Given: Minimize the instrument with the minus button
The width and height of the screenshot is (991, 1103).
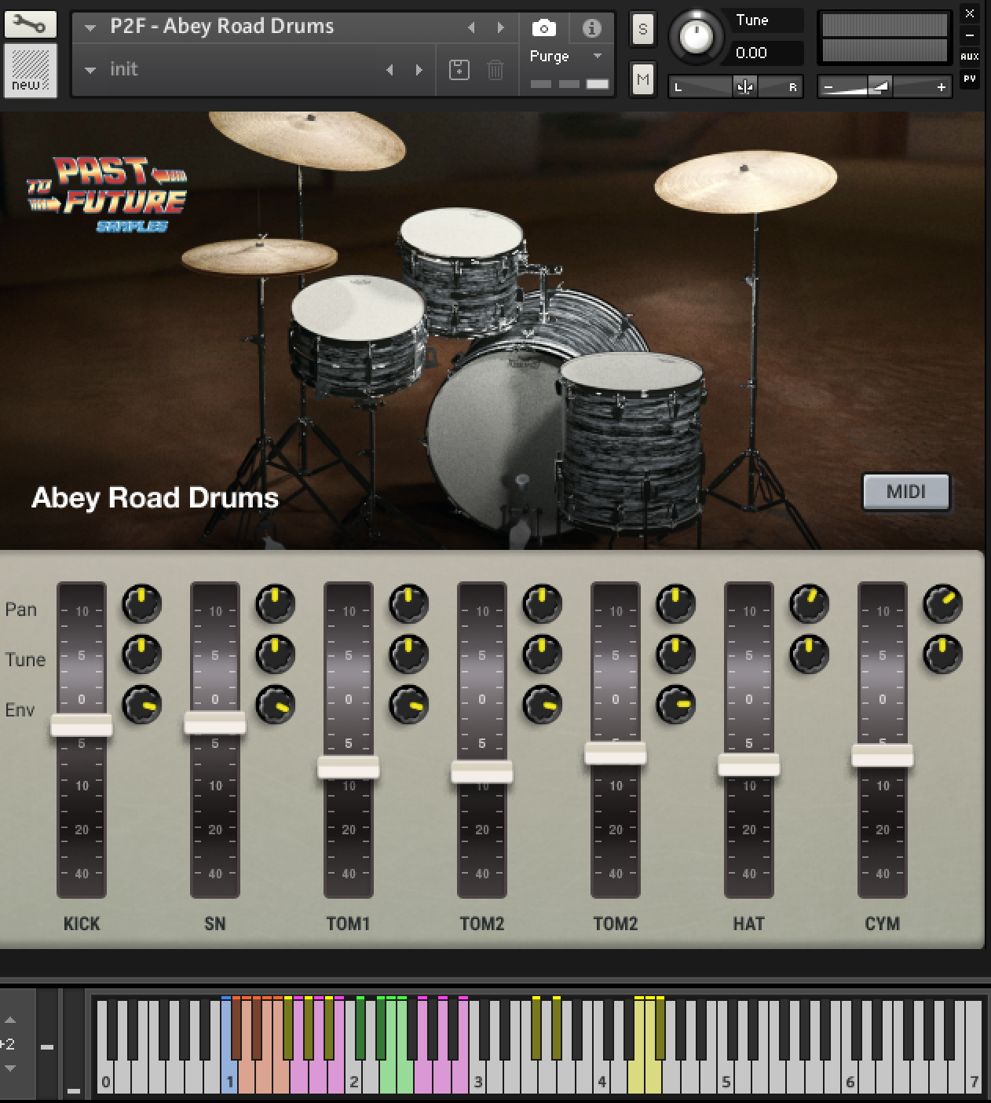Looking at the screenshot, I should (x=970, y=35).
